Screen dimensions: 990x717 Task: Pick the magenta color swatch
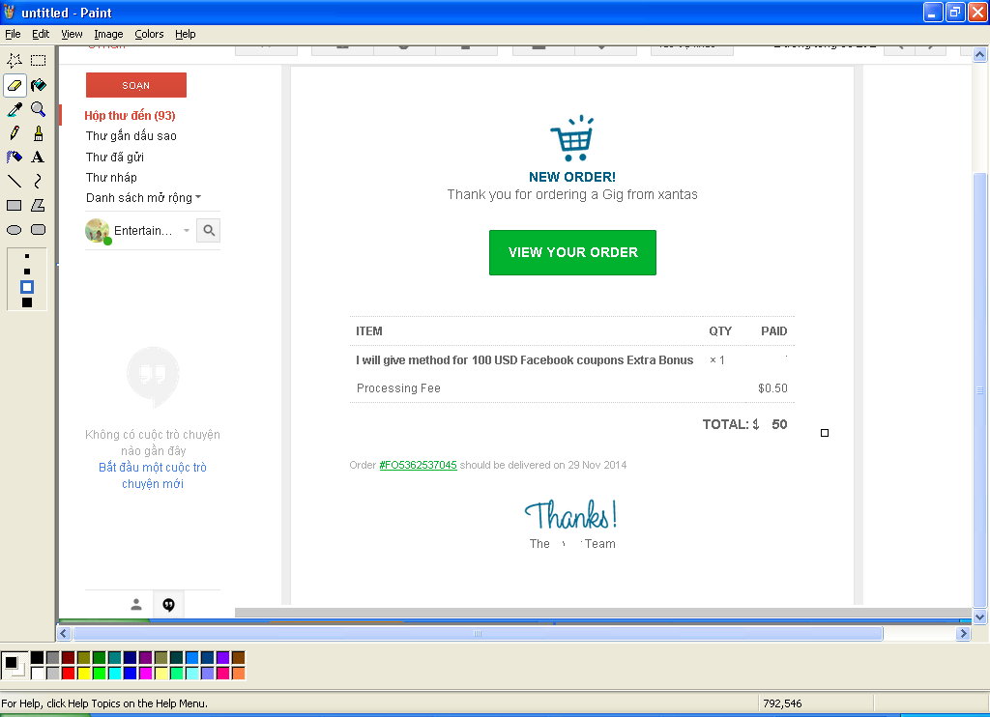point(145,674)
